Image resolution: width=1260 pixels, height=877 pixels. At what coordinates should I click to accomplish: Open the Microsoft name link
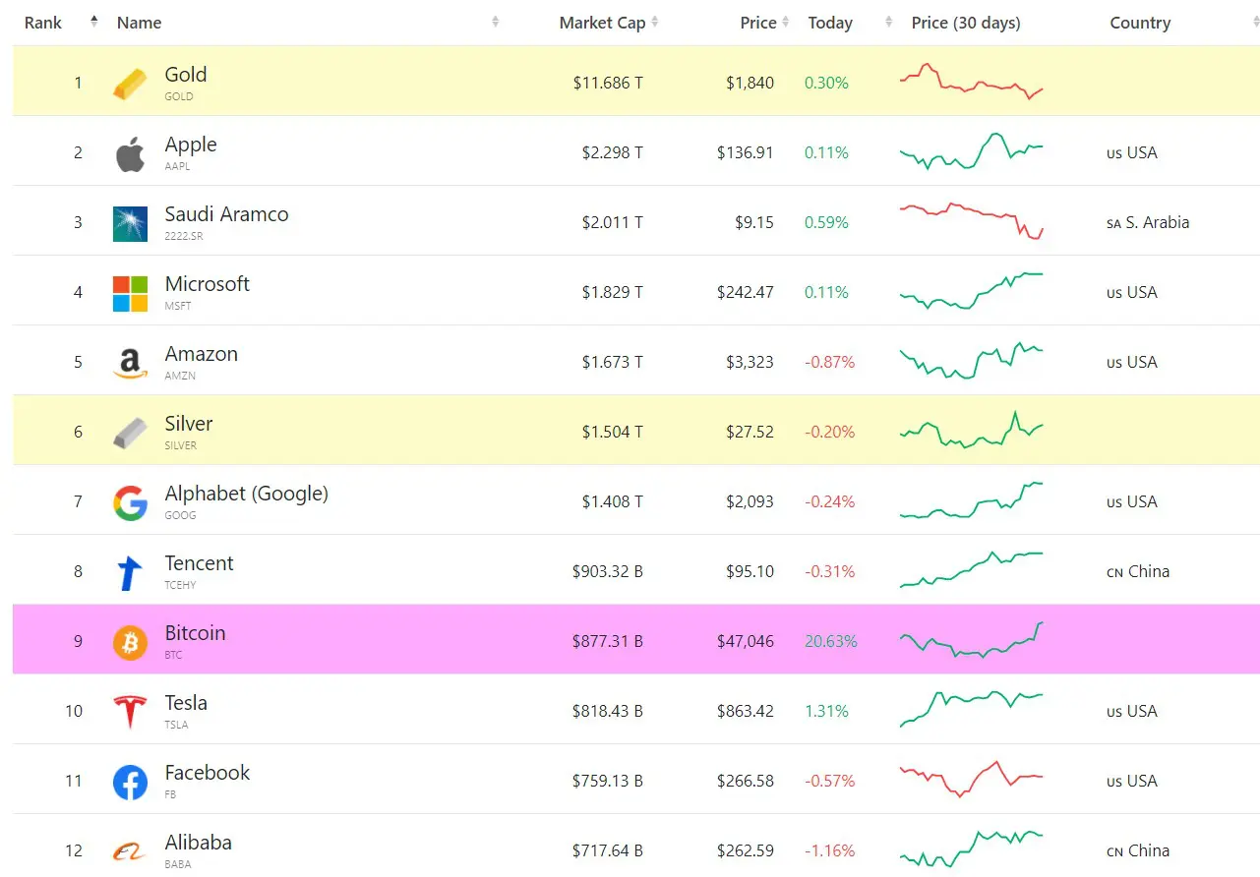[208, 284]
